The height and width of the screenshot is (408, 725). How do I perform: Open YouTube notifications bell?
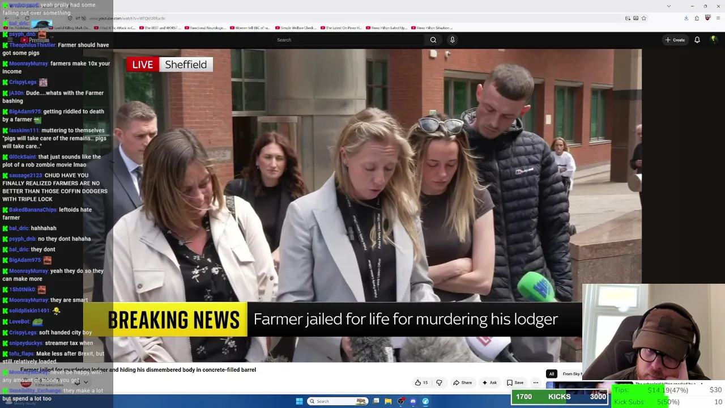pyautogui.click(x=697, y=40)
